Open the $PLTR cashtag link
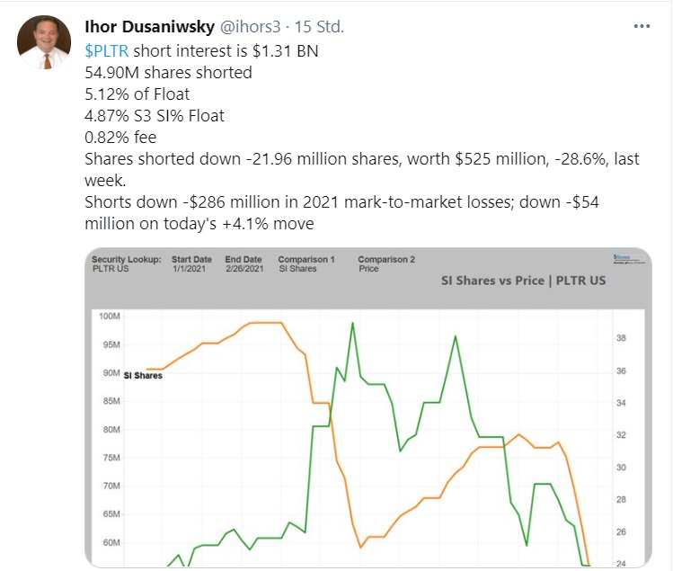 (x=106, y=50)
